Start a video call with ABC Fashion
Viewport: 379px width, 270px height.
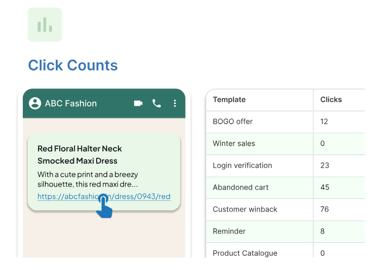point(138,103)
